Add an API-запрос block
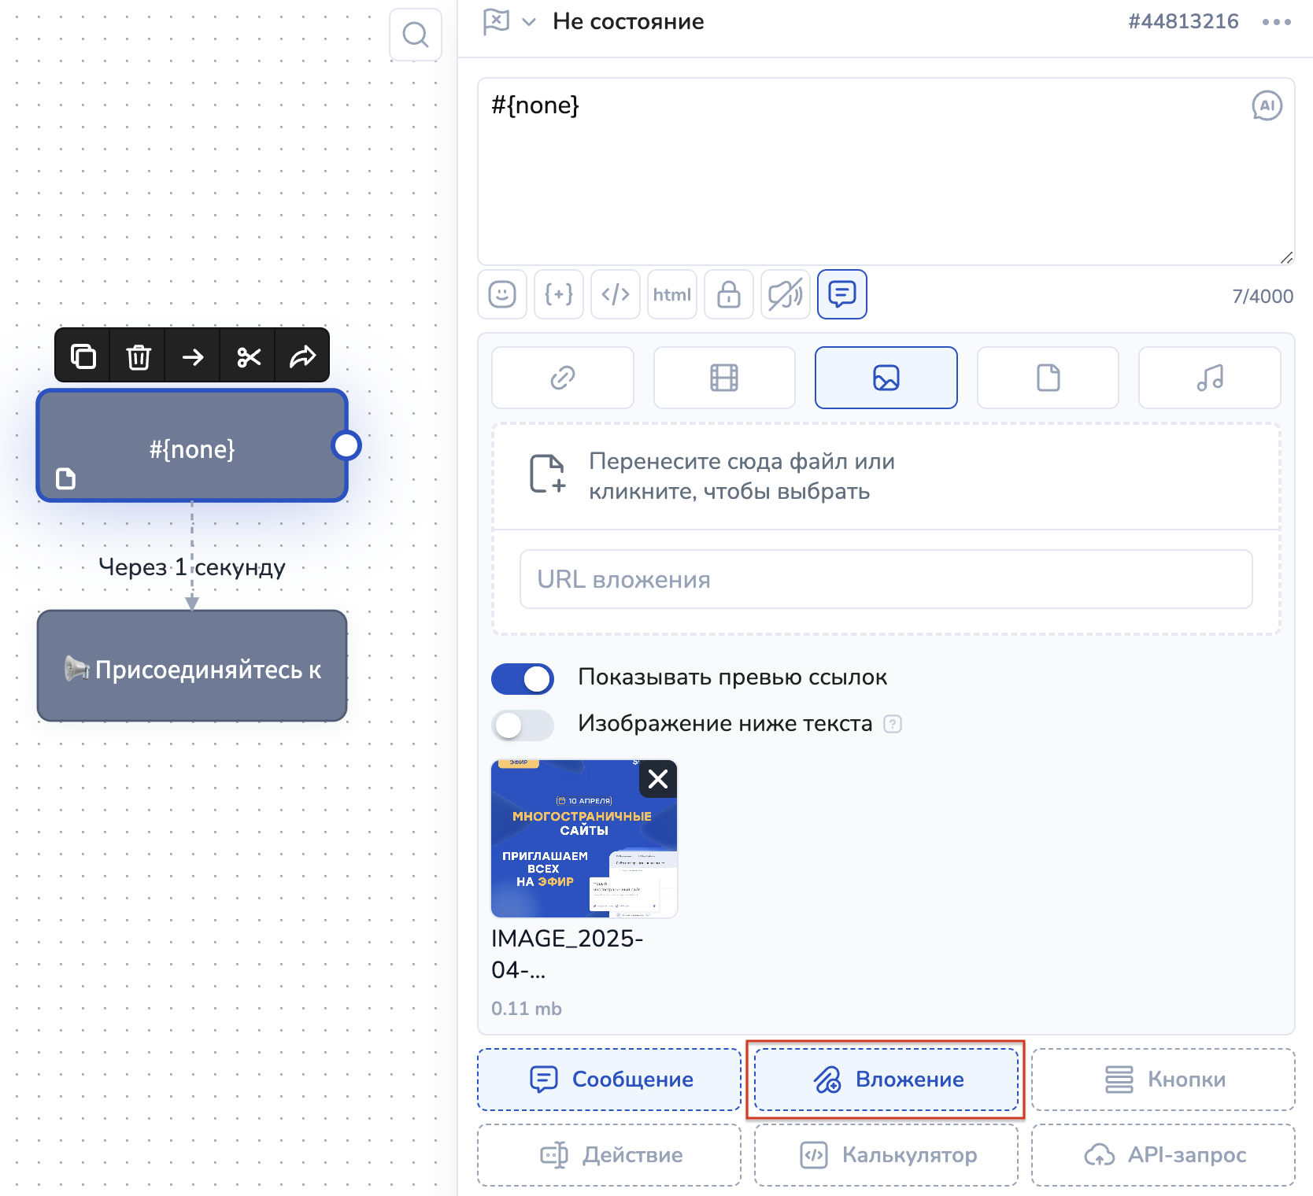This screenshot has height=1196, width=1313. [x=1163, y=1154]
